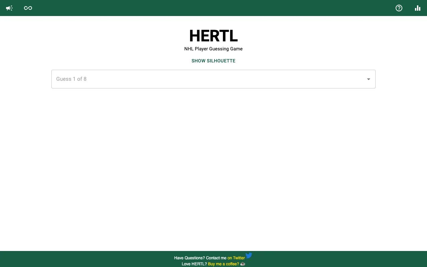The width and height of the screenshot is (427, 267).
Task: Click the coffee cup emoji in the footer
Action: (x=243, y=264)
